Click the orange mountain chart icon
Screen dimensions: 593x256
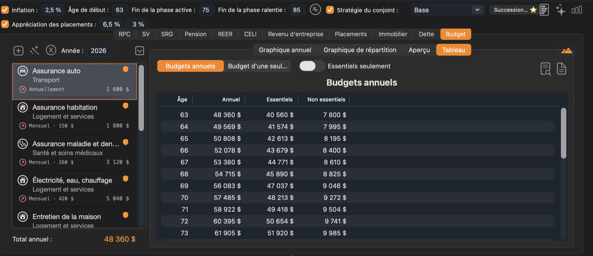tap(567, 51)
